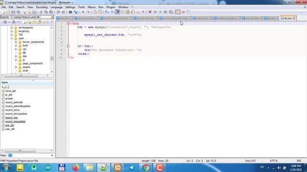
Task: Click the Name column header
Action: [x=27, y=83]
